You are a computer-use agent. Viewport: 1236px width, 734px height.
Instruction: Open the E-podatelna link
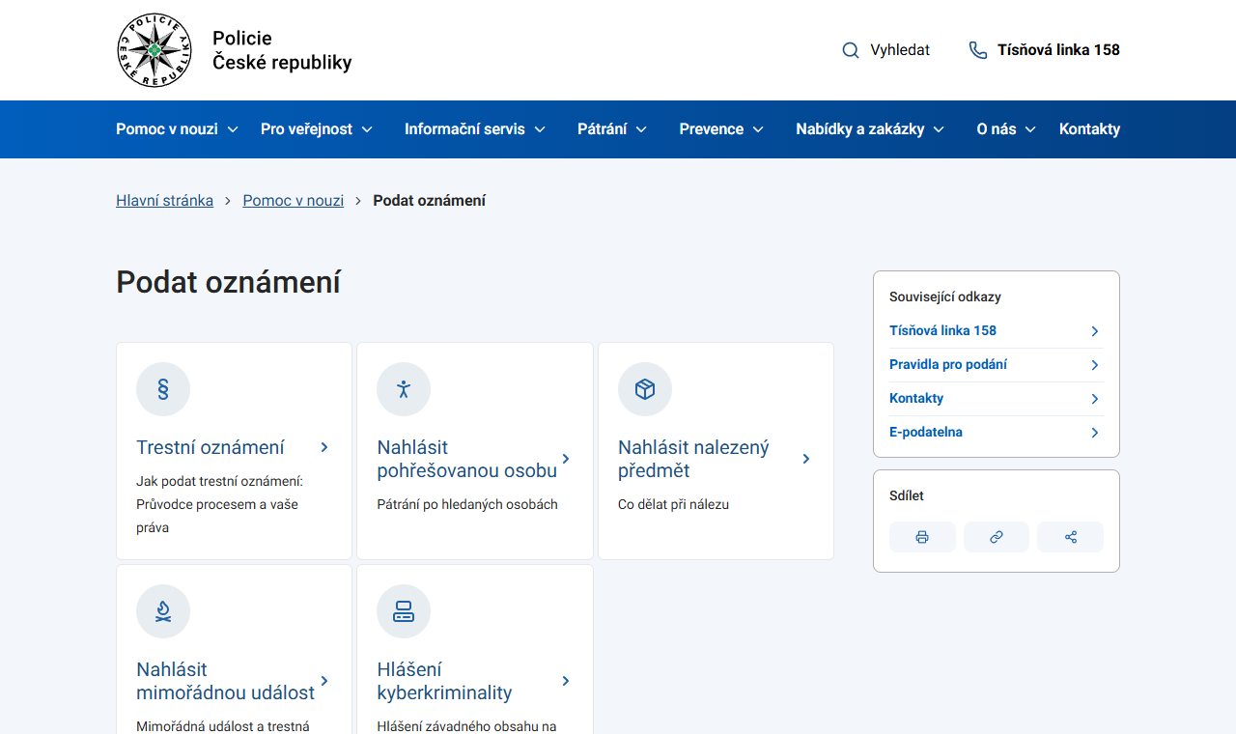coord(996,433)
